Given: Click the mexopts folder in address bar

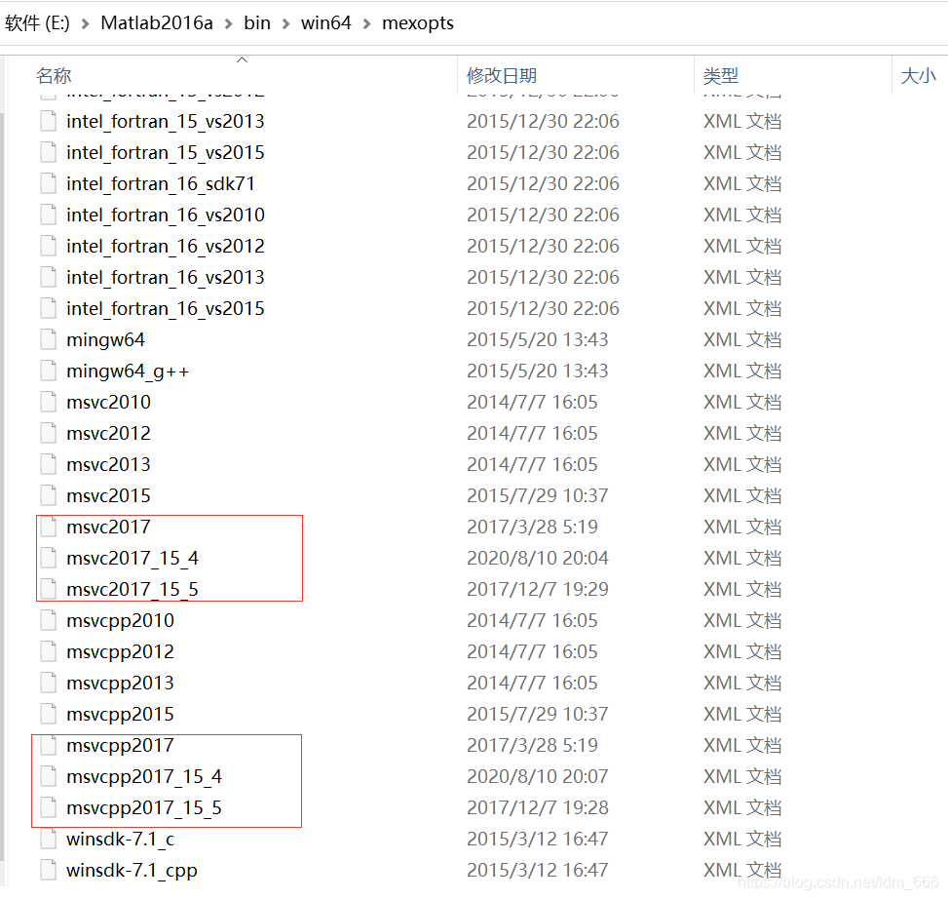Looking at the screenshot, I should pos(418,23).
